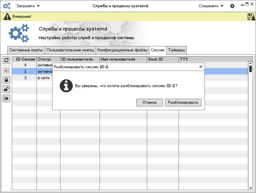This screenshot has height=193, width=256.
Task: Click the gears application icon in title bar
Action: click(x=7, y=6)
